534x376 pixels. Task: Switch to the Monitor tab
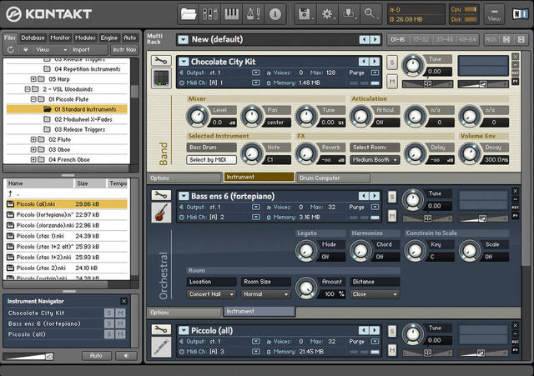(x=60, y=38)
